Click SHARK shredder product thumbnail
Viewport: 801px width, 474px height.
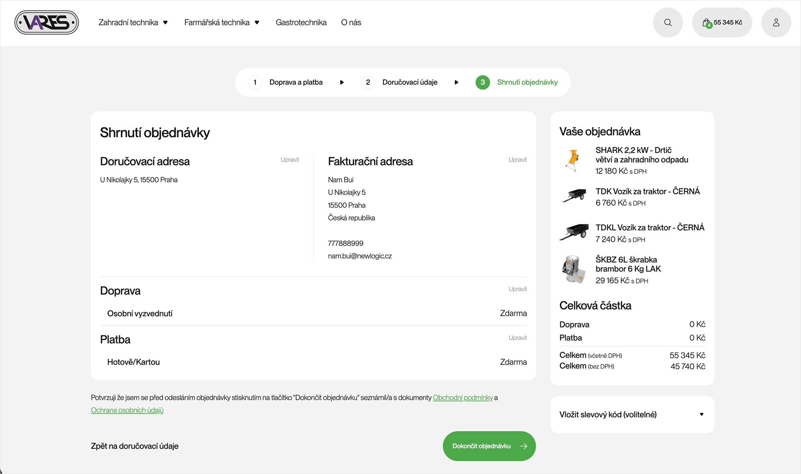click(x=573, y=160)
